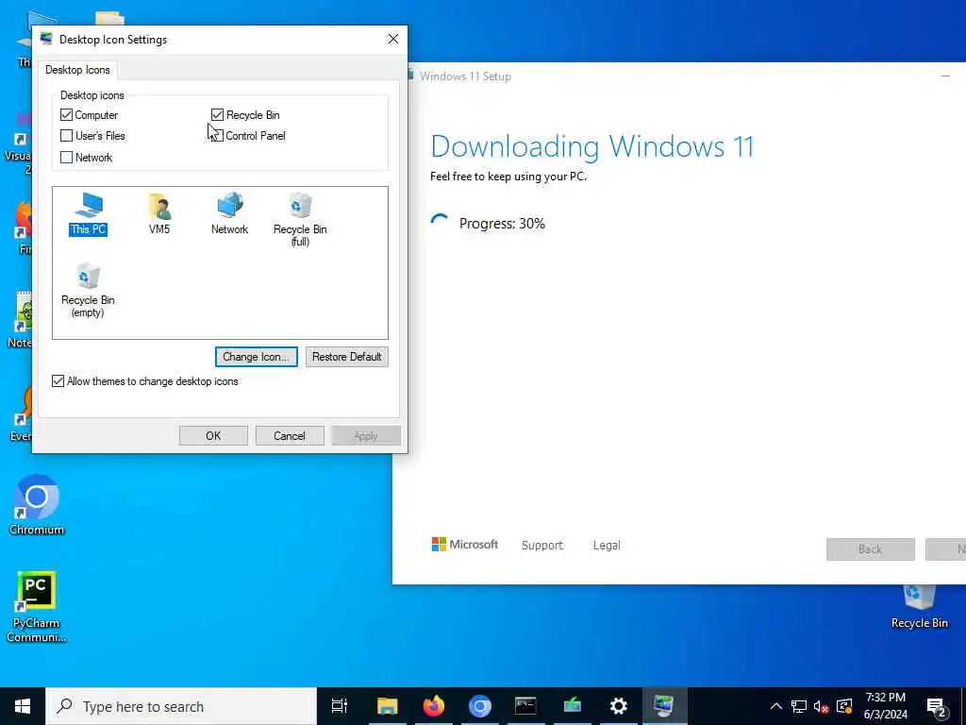Open the network status tray icon
Viewport: 966px width, 725px height.
799,706
